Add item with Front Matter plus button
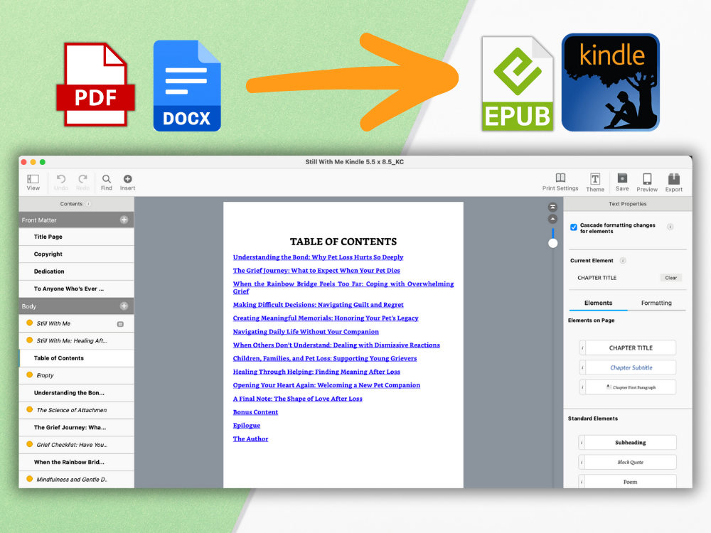 pos(124,220)
